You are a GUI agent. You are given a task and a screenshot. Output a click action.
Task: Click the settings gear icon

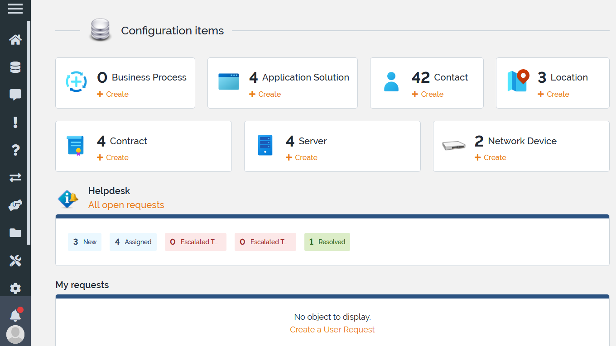tap(15, 288)
